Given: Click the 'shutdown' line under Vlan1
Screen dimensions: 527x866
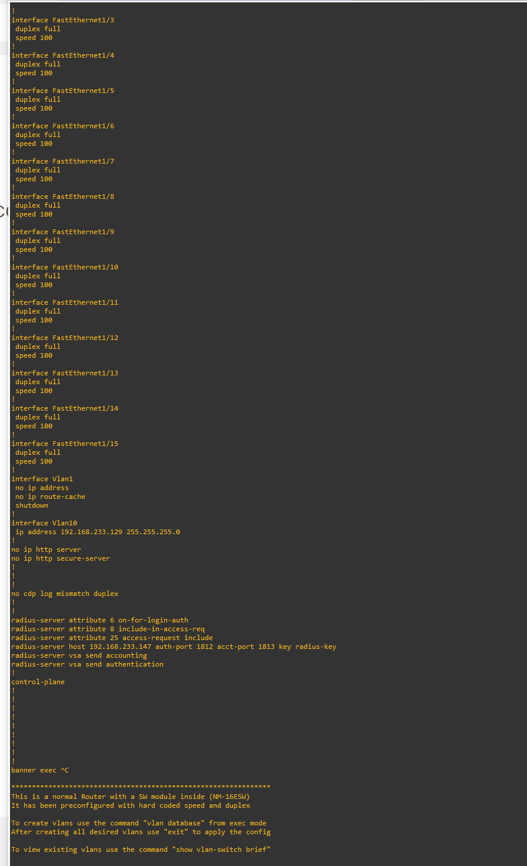Looking at the screenshot, I should coord(32,505).
